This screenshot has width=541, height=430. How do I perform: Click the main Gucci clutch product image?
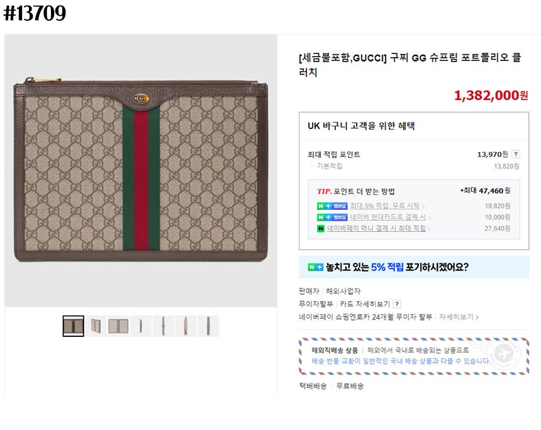140,170
